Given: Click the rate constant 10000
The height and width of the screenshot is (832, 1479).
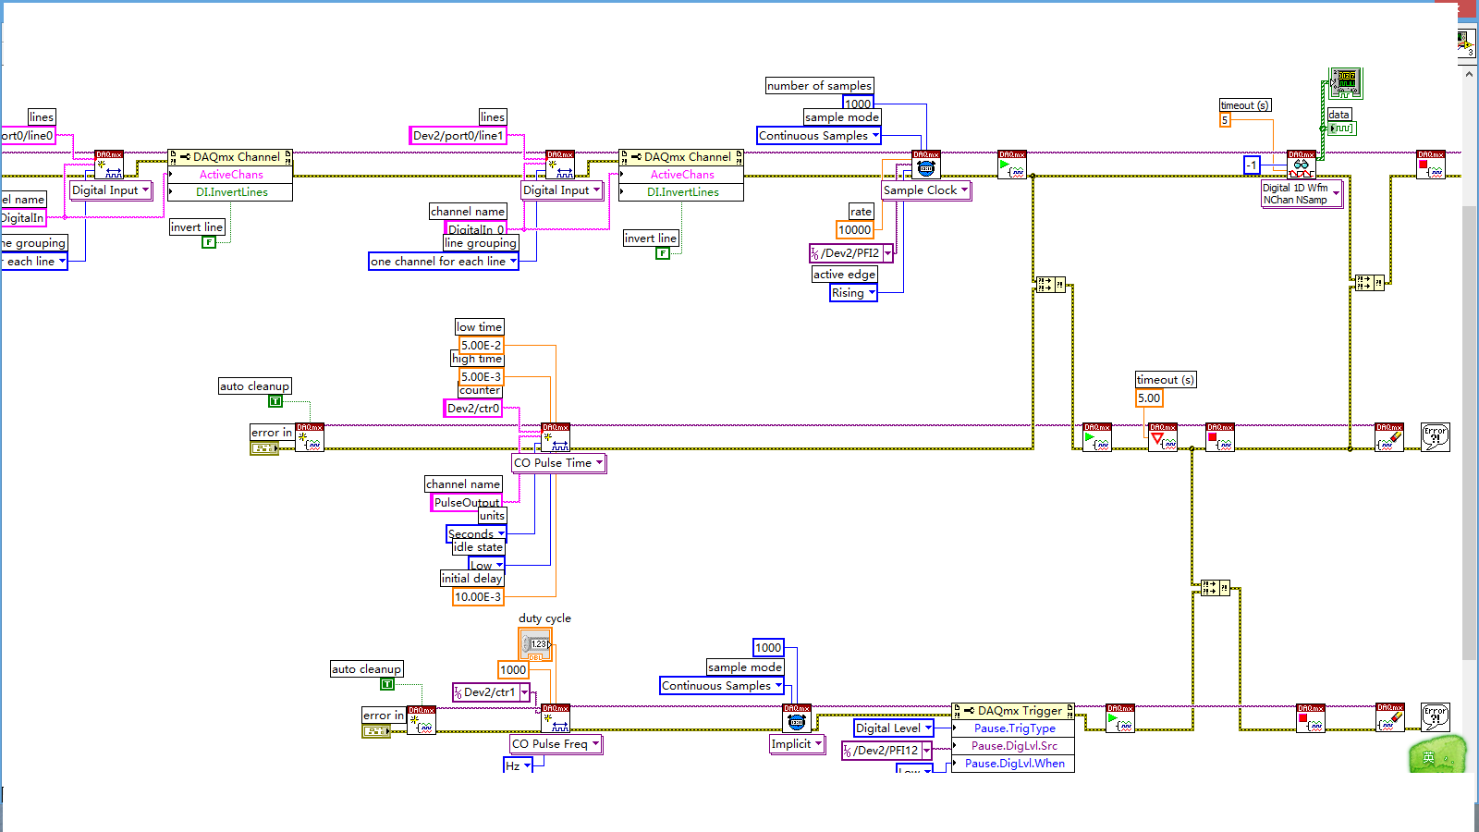Looking at the screenshot, I should (854, 230).
